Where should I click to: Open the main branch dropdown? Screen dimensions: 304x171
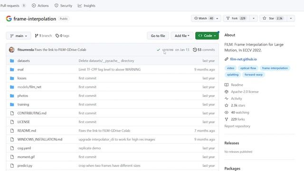pyautogui.click(x=19, y=36)
